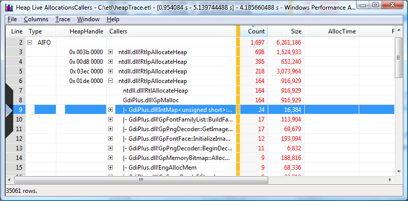Viewport: 408px width, 201px height.
Task: Select the GdiPlus.dll!EngAllocMem caller text
Action: tap(163, 167)
